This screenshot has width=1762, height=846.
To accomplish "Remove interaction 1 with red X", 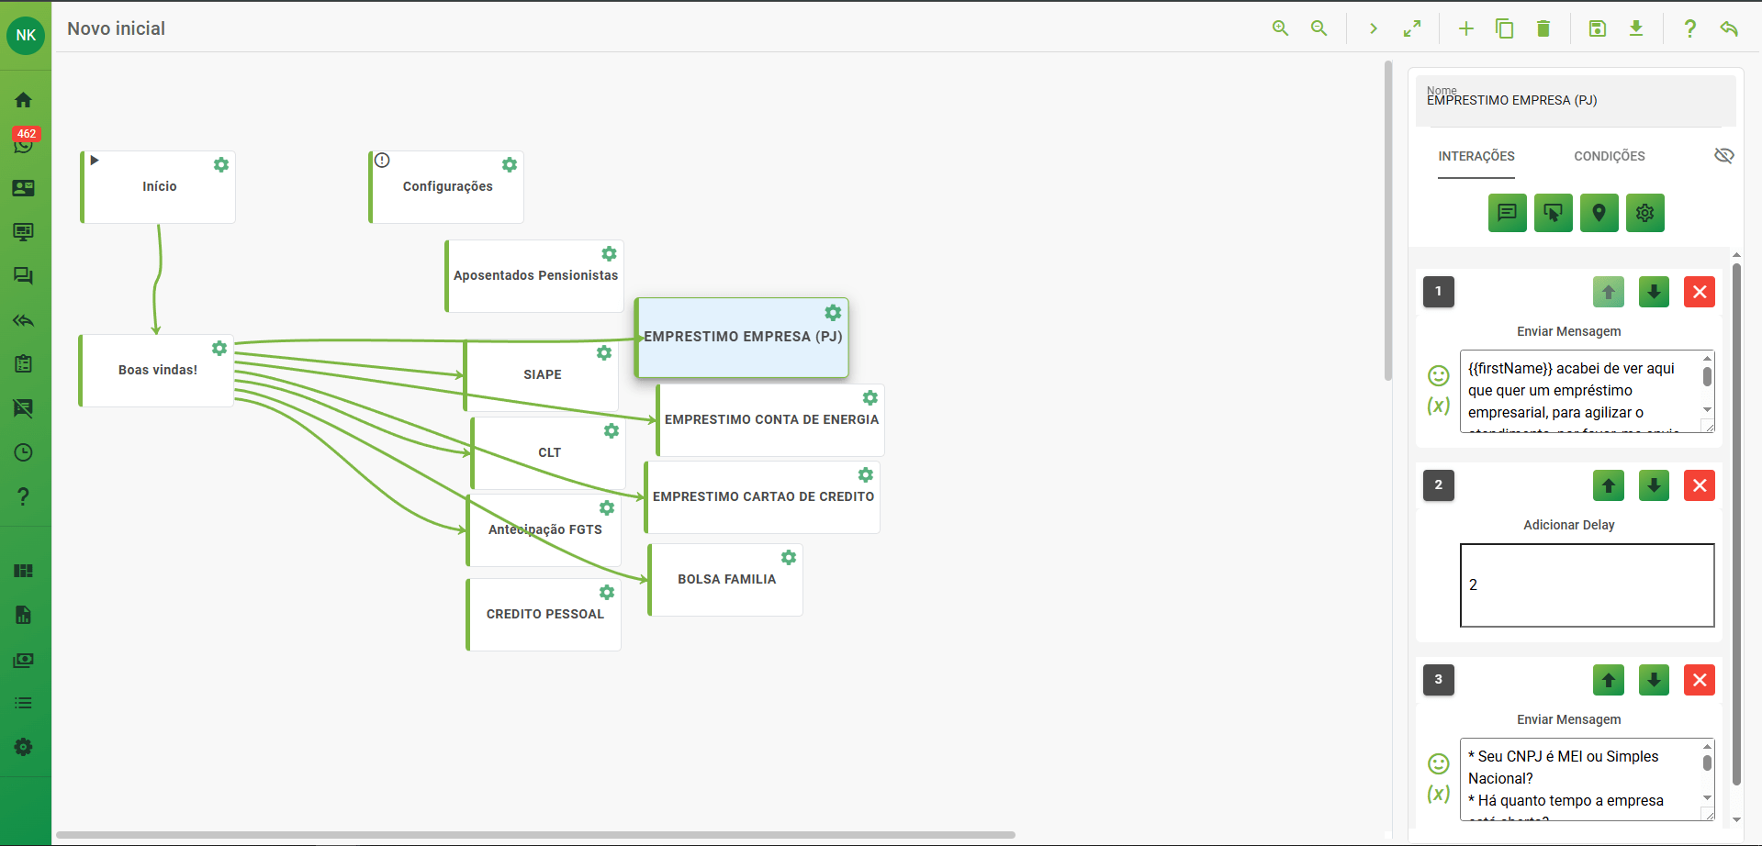I will point(1700,292).
